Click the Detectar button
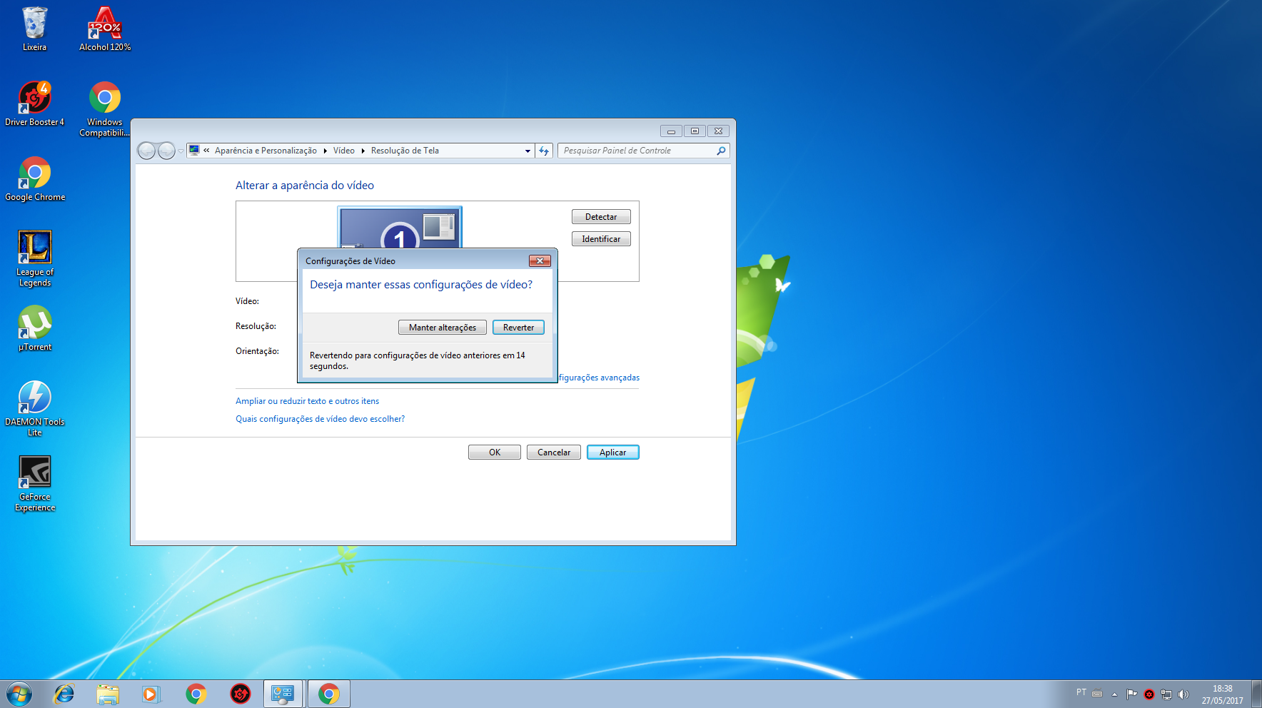Image resolution: width=1262 pixels, height=708 pixels. (601, 217)
